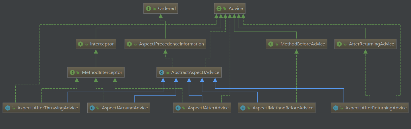411x129 pixels.
Task: Click the green lock icon on AspectJAfterReturningAdvice
Action: point(342,108)
